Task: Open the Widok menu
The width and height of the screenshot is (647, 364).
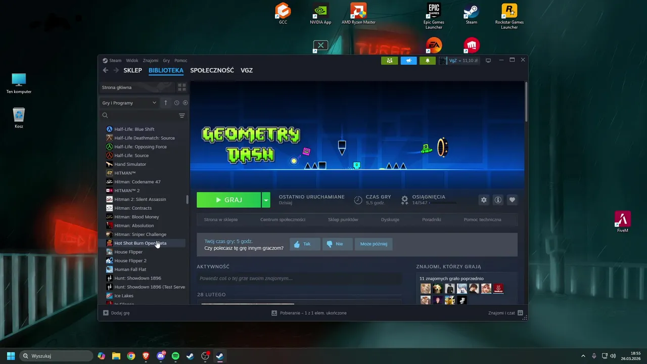Action: pos(132,61)
